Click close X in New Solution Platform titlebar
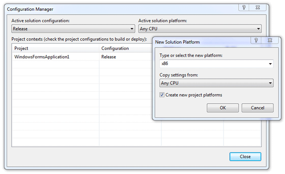Viewport: 285px width, 174px height. tap(270, 40)
